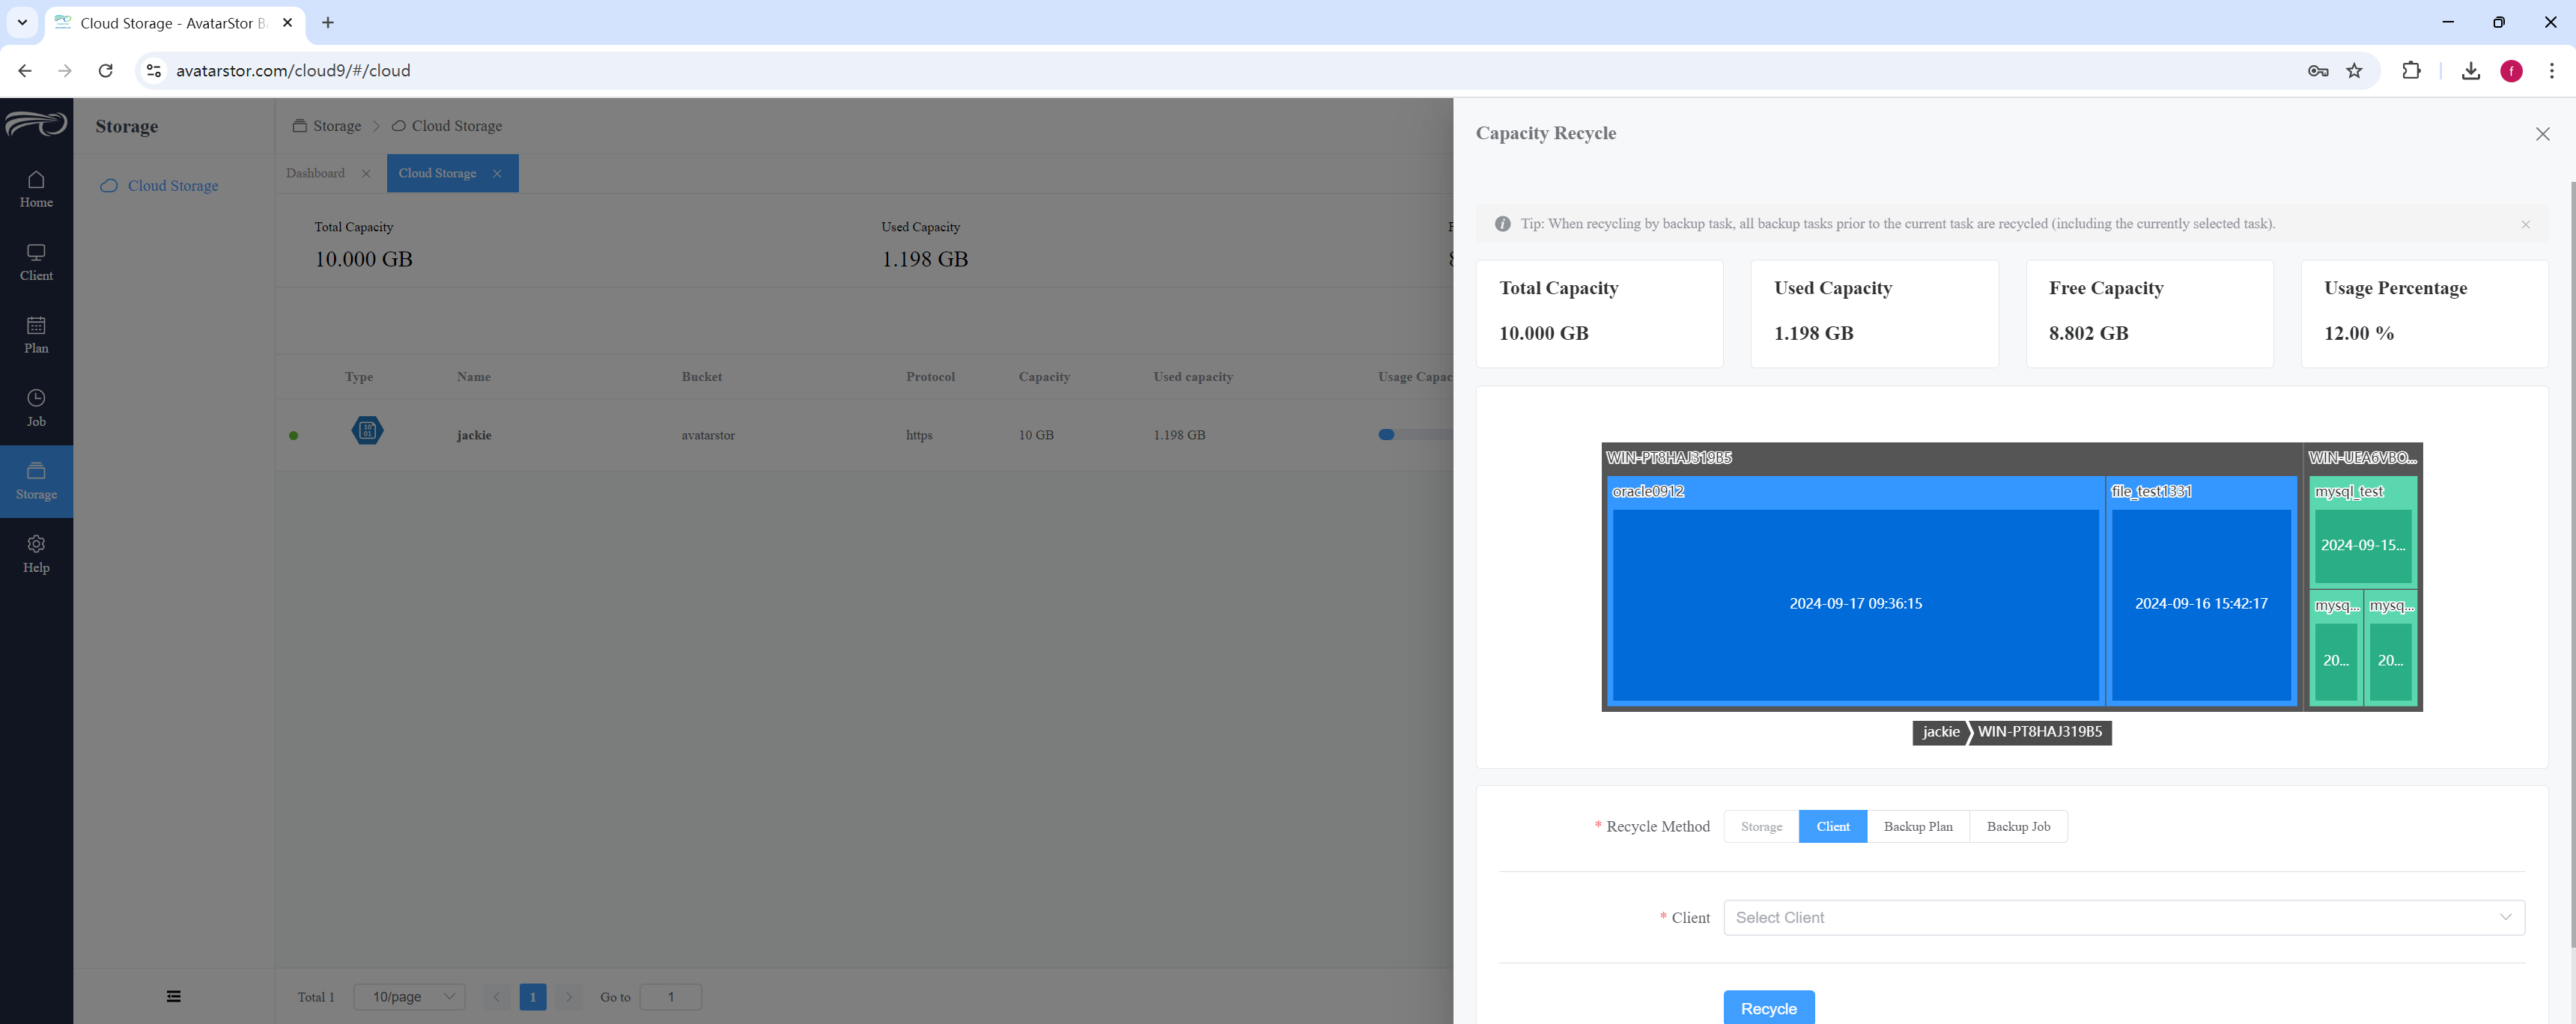The height and width of the screenshot is (1024, 2576).
Task: Open the Storage section in sidebar
Action: click(x=36, y=481)
